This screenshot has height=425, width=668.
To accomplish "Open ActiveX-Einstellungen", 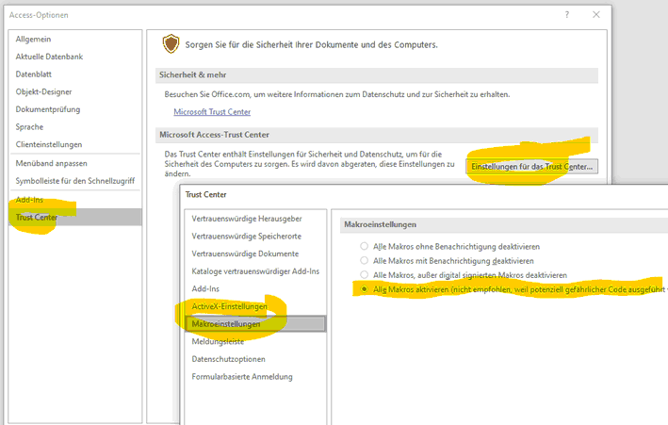I will 230,306.
